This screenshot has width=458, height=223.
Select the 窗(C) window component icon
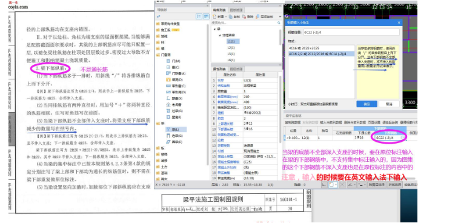[168, 67]
